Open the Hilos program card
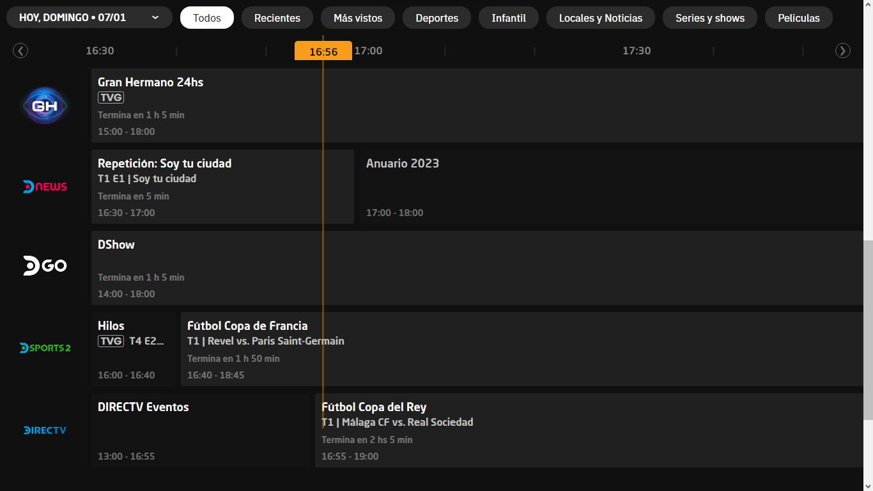Viewport: 873px width, 491px height. [133, 349]
